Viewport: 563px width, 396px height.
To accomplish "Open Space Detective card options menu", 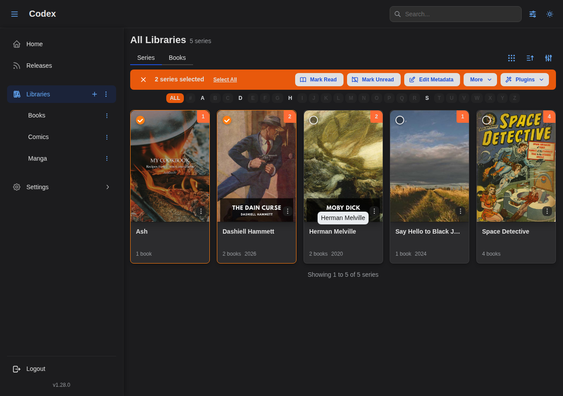I will pyautogui.click(x=547, y=211).
